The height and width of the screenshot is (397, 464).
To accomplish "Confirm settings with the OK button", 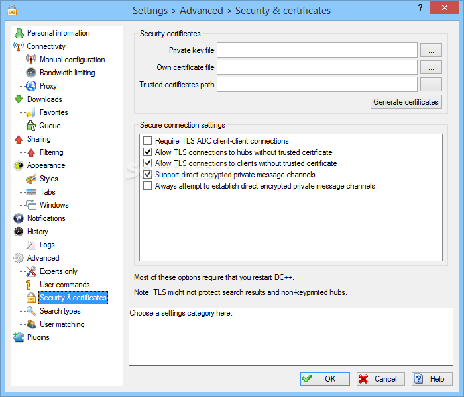I will tap(325, 378).
